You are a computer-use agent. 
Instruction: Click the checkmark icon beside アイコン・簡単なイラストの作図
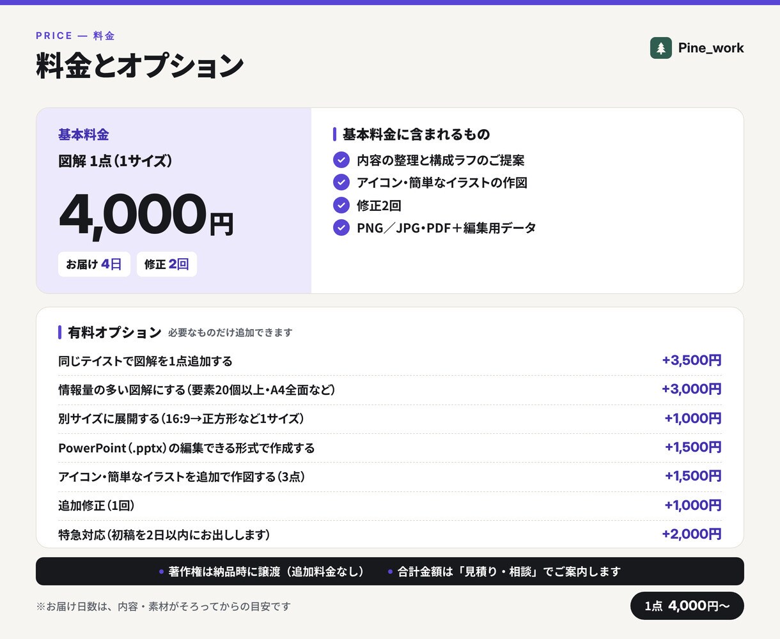341,182
